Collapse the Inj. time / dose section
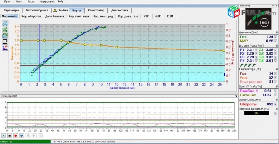The image size is (279, 144). (x=276, y=46)
